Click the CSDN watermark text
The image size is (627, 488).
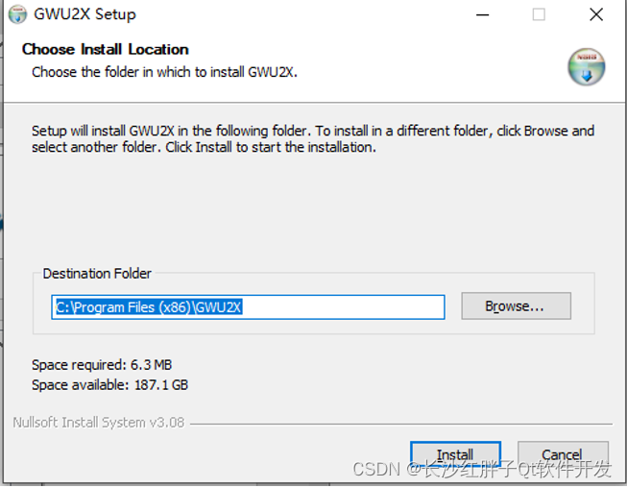pyautogui.click(x=482, y=469)
